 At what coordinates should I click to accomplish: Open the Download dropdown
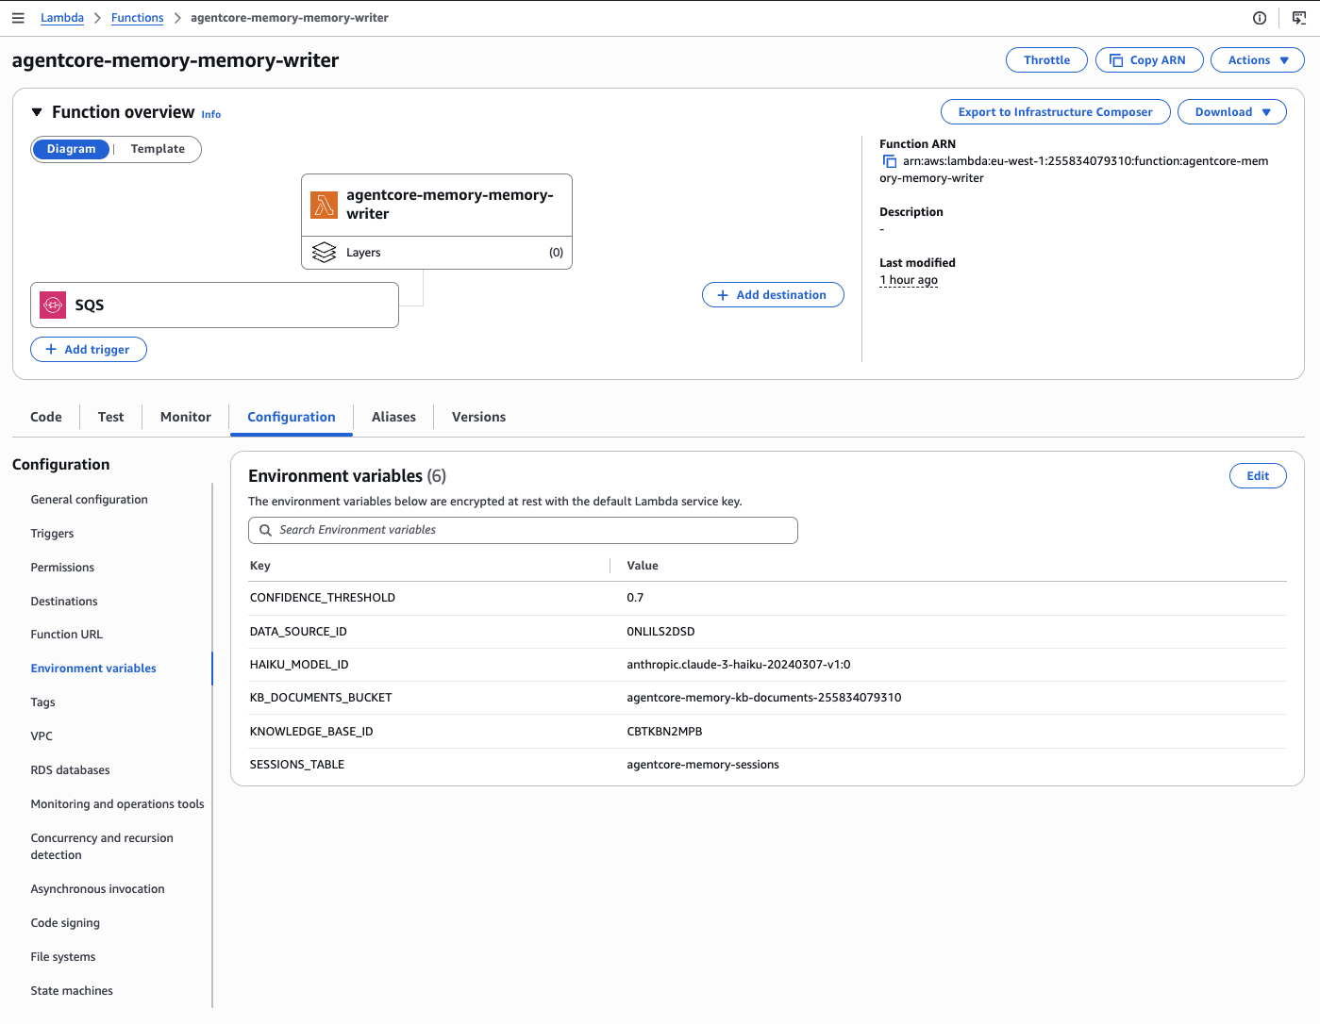[x=1232, y=112]
